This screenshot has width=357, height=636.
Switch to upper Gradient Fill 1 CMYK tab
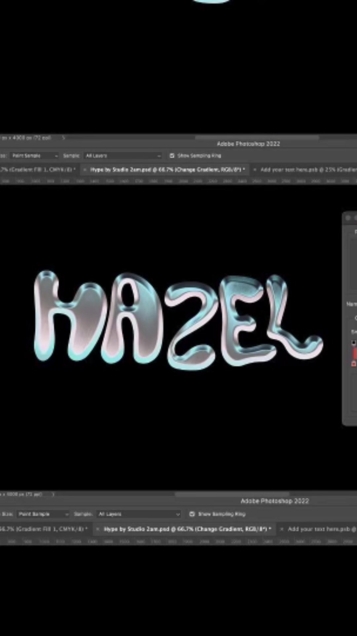[38, 170]
